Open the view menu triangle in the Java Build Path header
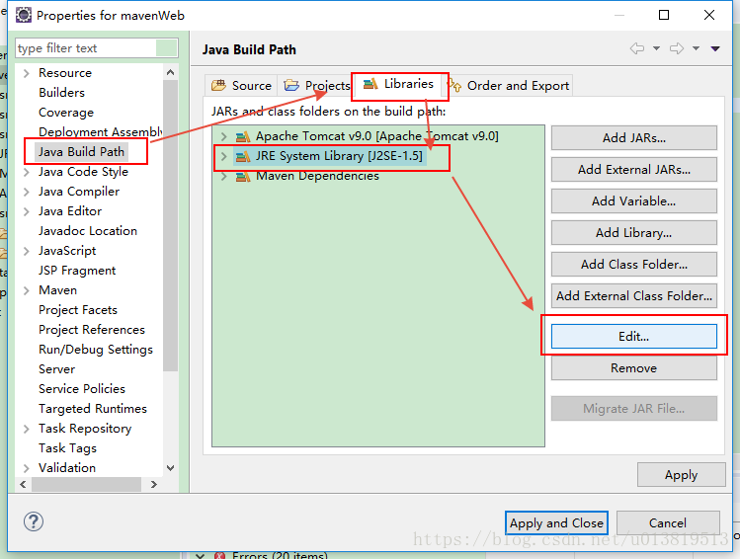This screenshot has height=559, width=740. tap(715, 48)
